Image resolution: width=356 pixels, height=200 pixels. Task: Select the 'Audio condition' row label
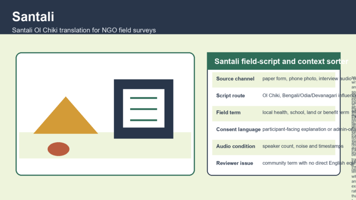[235, 146]
